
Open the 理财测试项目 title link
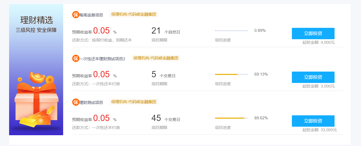coord(91,103)
